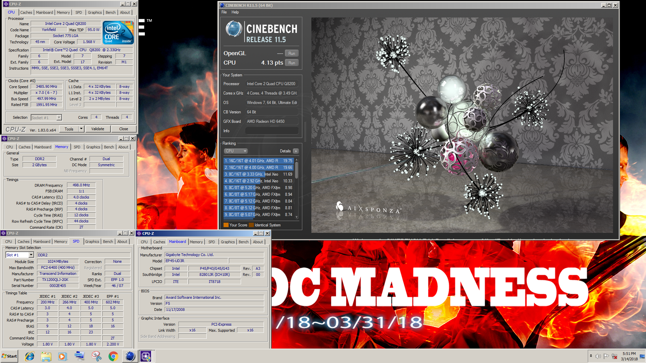Open the Slot #1 memory slot dropdown
646x363 pixels.
click(31, 255)
